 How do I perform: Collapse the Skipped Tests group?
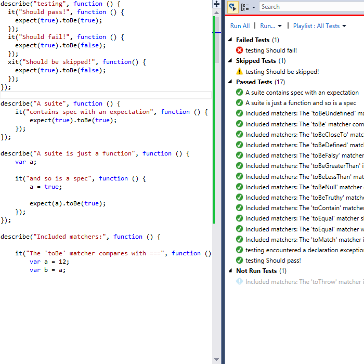(x=230, y=61)
